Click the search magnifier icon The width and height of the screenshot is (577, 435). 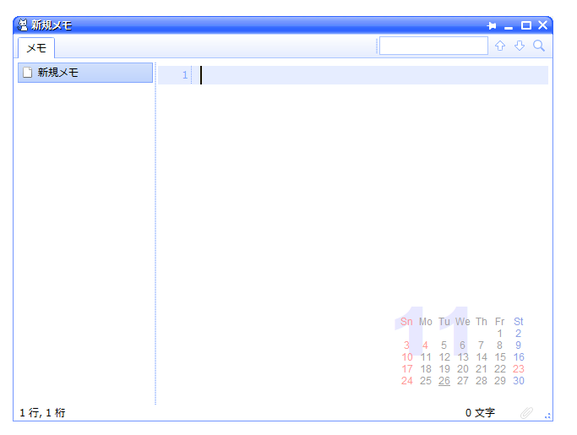[538, 46]
